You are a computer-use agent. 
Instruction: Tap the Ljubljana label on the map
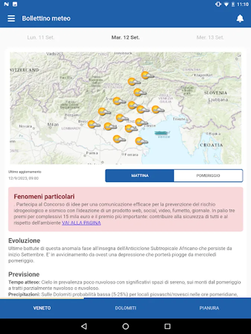click(x=218, y=100)
